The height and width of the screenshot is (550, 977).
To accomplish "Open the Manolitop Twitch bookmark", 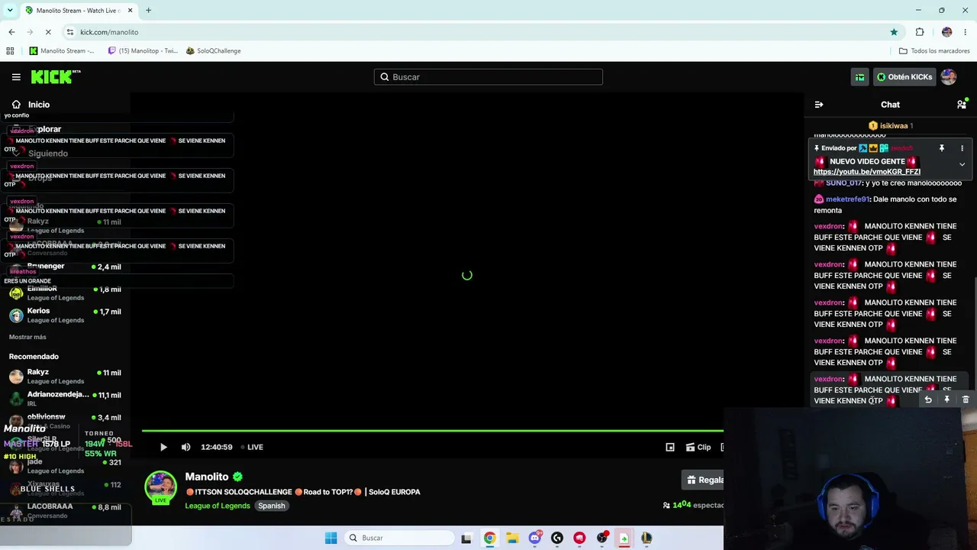I will click(x=143, y=51).
